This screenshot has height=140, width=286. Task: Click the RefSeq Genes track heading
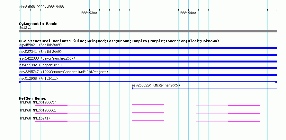click(x=32, y=99)
